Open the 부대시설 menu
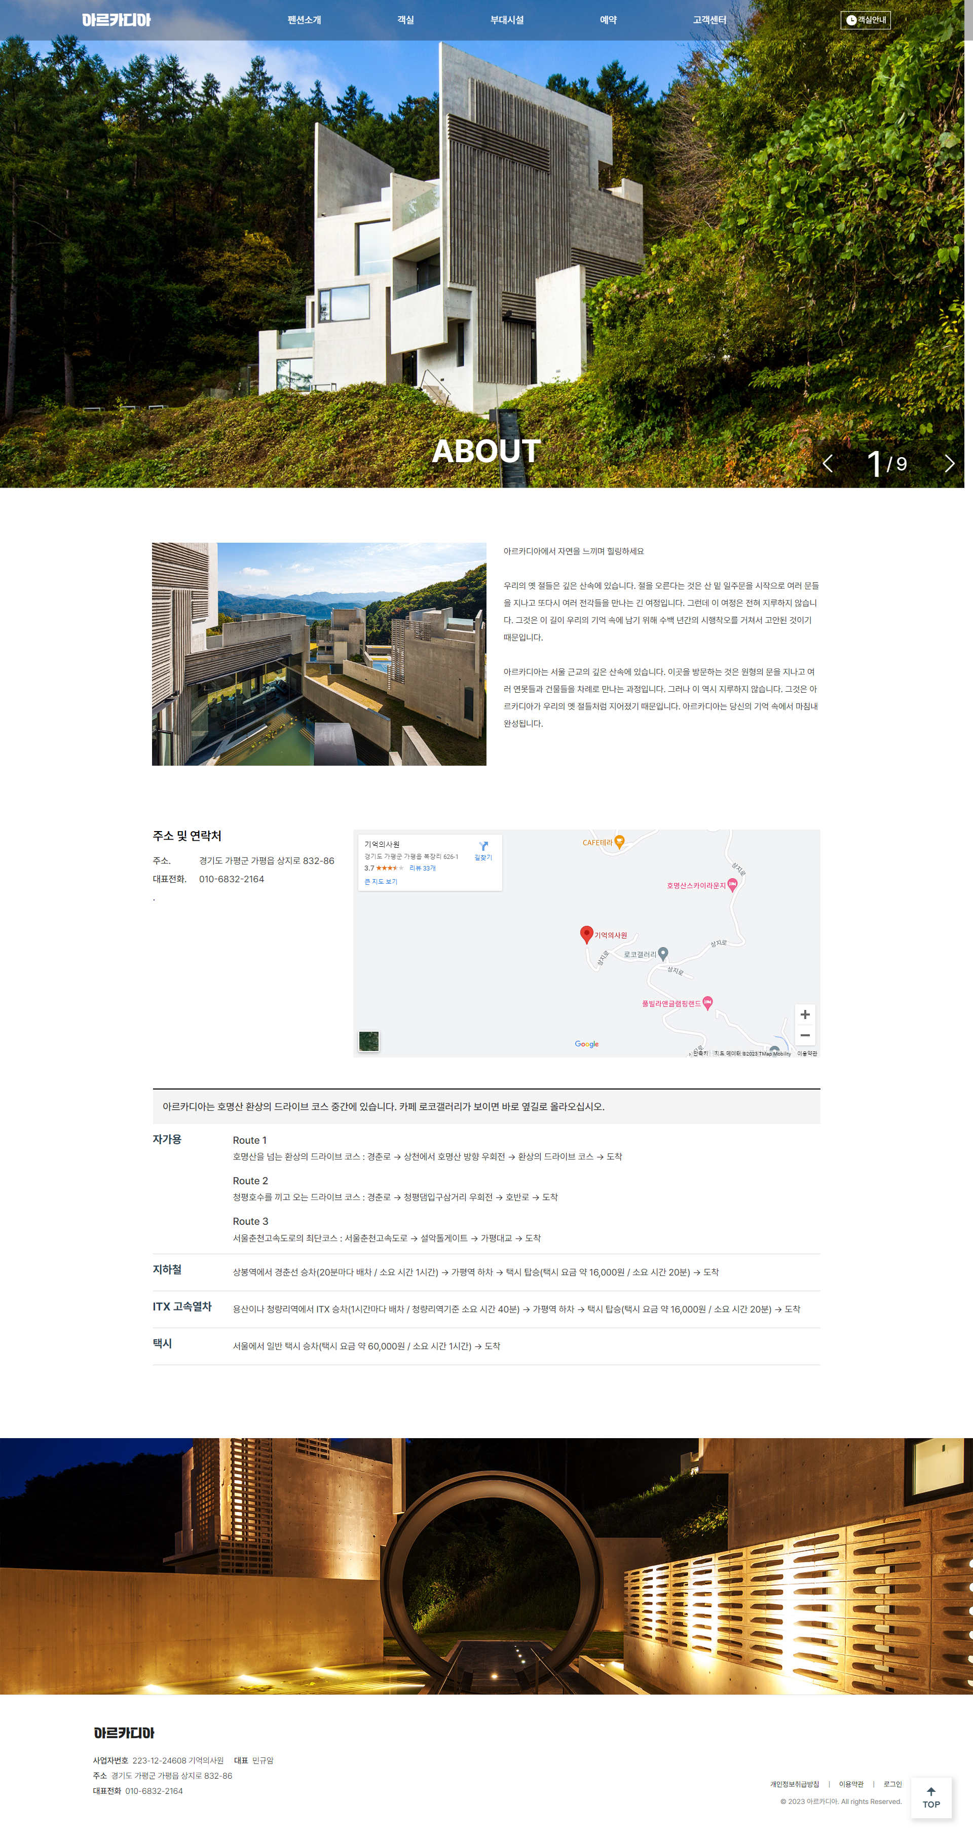Viewport: 973px width, 1841px height. click(x=507, y=20)
